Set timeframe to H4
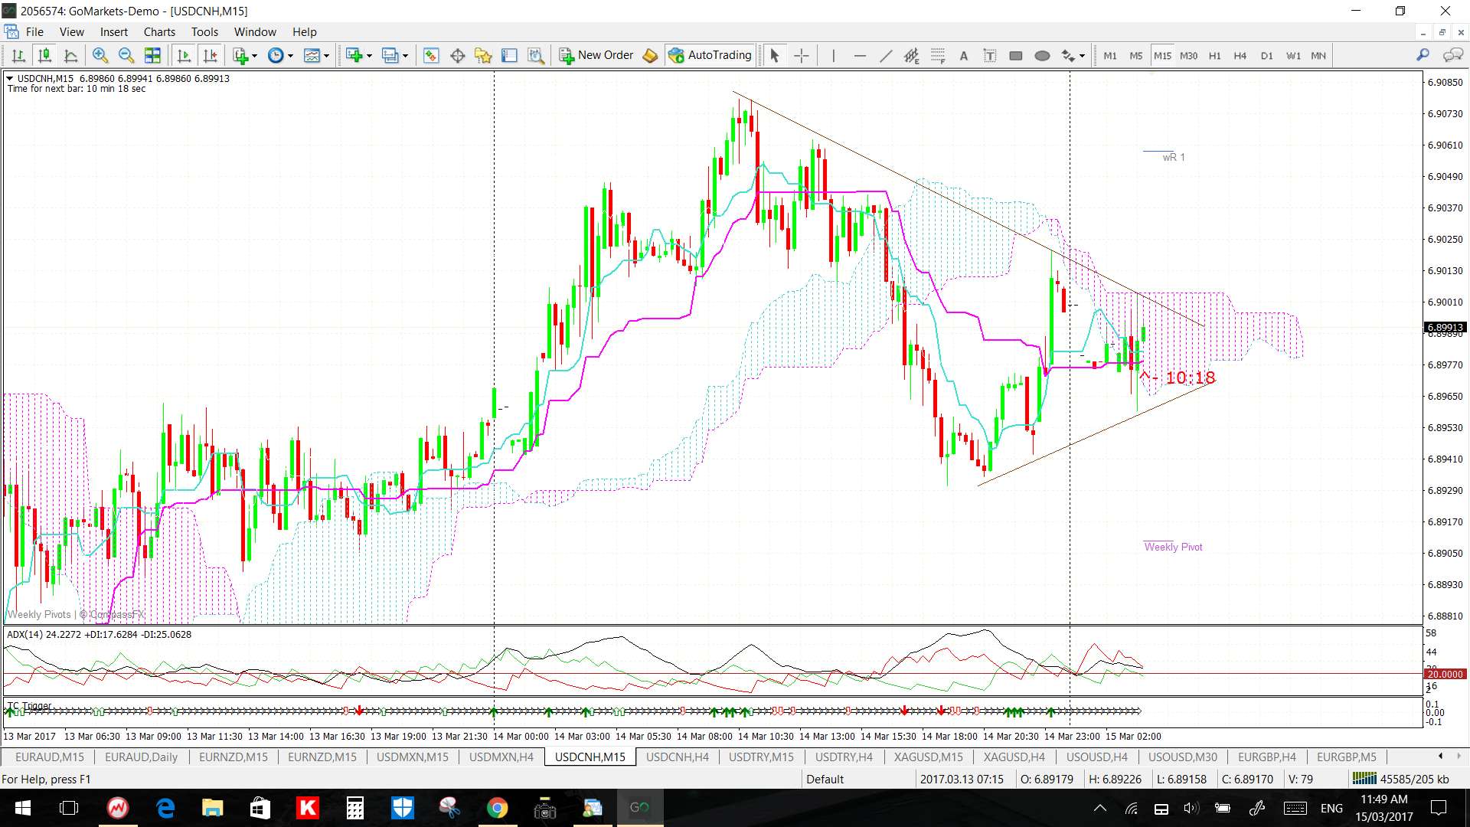 1240,55
